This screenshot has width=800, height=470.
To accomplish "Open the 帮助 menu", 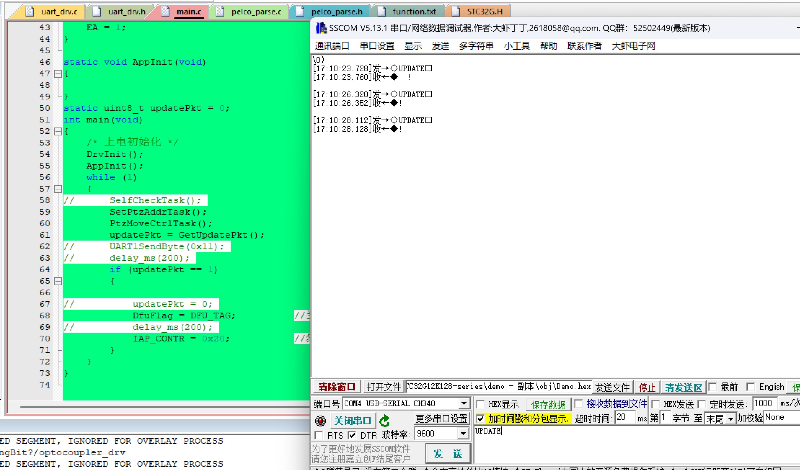I will (549, 46).
